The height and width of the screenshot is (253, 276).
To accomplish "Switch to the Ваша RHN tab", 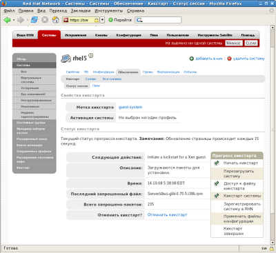I will 25,35.
